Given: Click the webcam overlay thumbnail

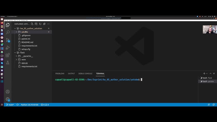Looking at the screenshot, I should click(x=210, y=29).
